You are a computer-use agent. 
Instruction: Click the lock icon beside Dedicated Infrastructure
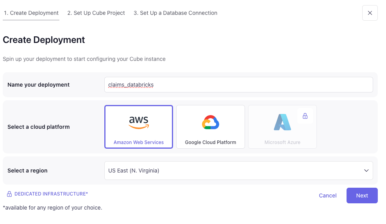(x=9, y=194)
